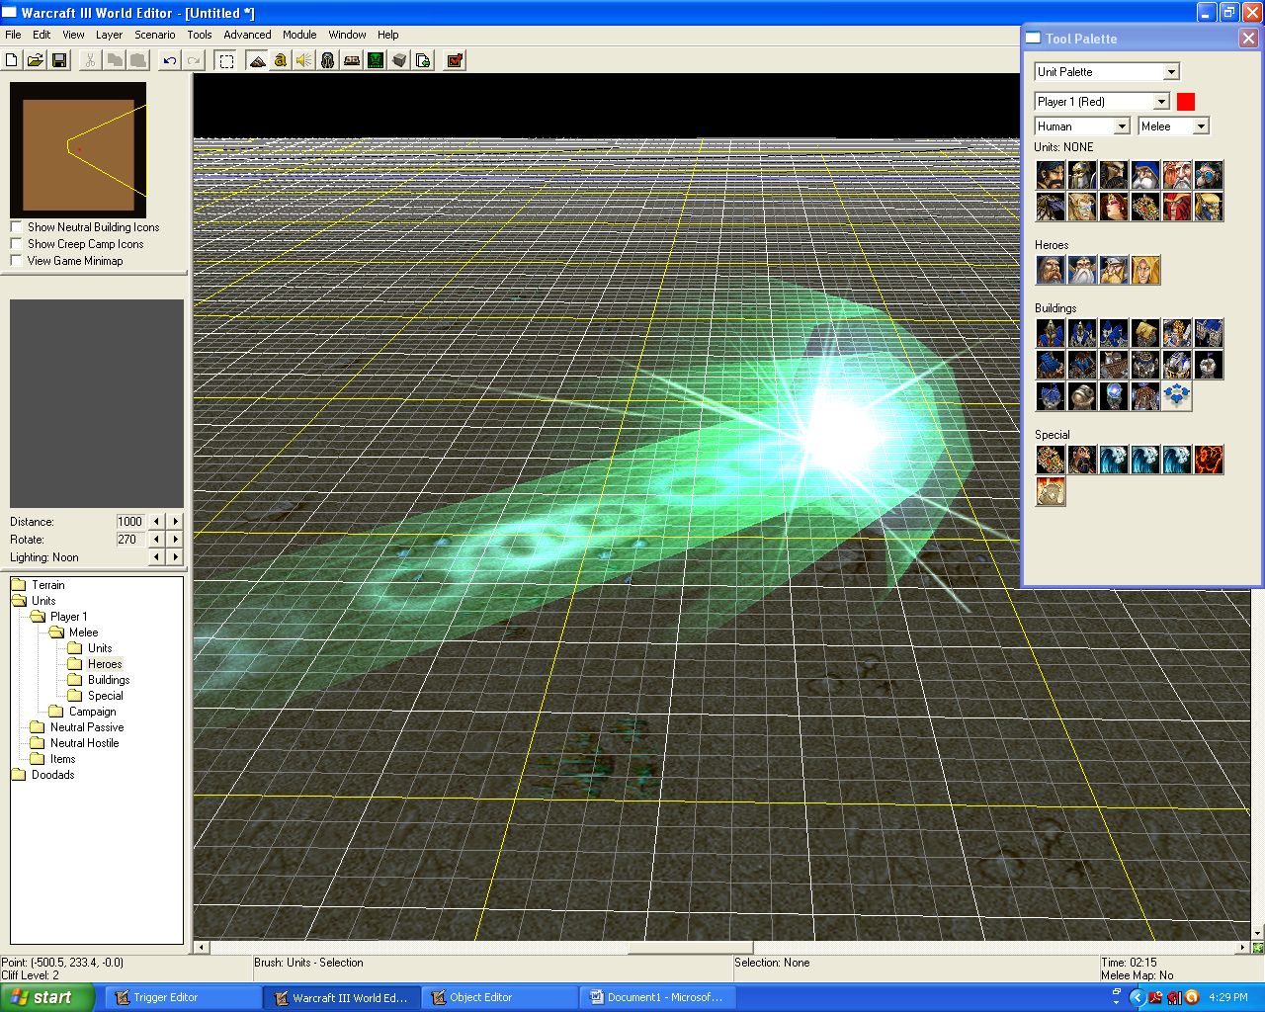Select the Archmage hero icon
The height and width of the screenshot is (1012, 1265).
click(x=1082, y=270)
